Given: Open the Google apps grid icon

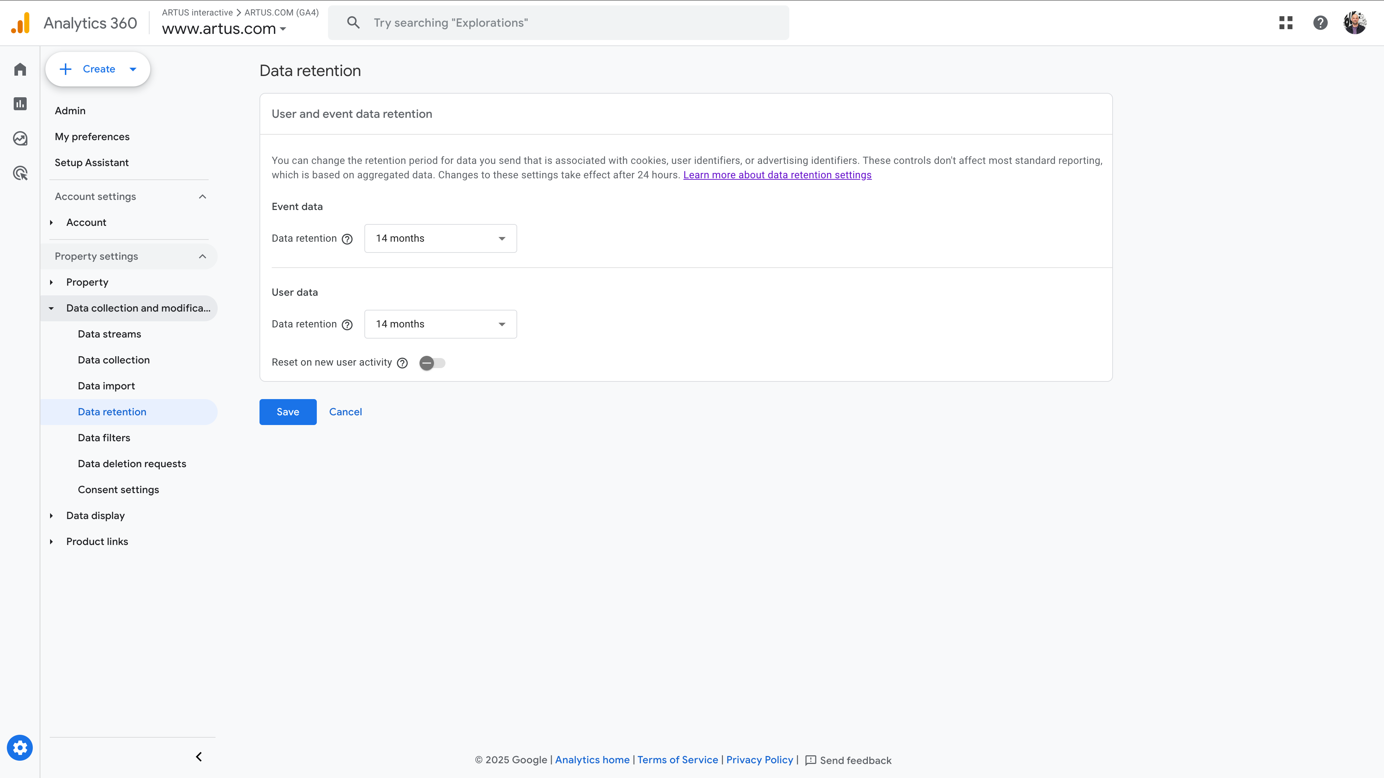Looking at the screenshot, I should click(x=1286, y=23).
